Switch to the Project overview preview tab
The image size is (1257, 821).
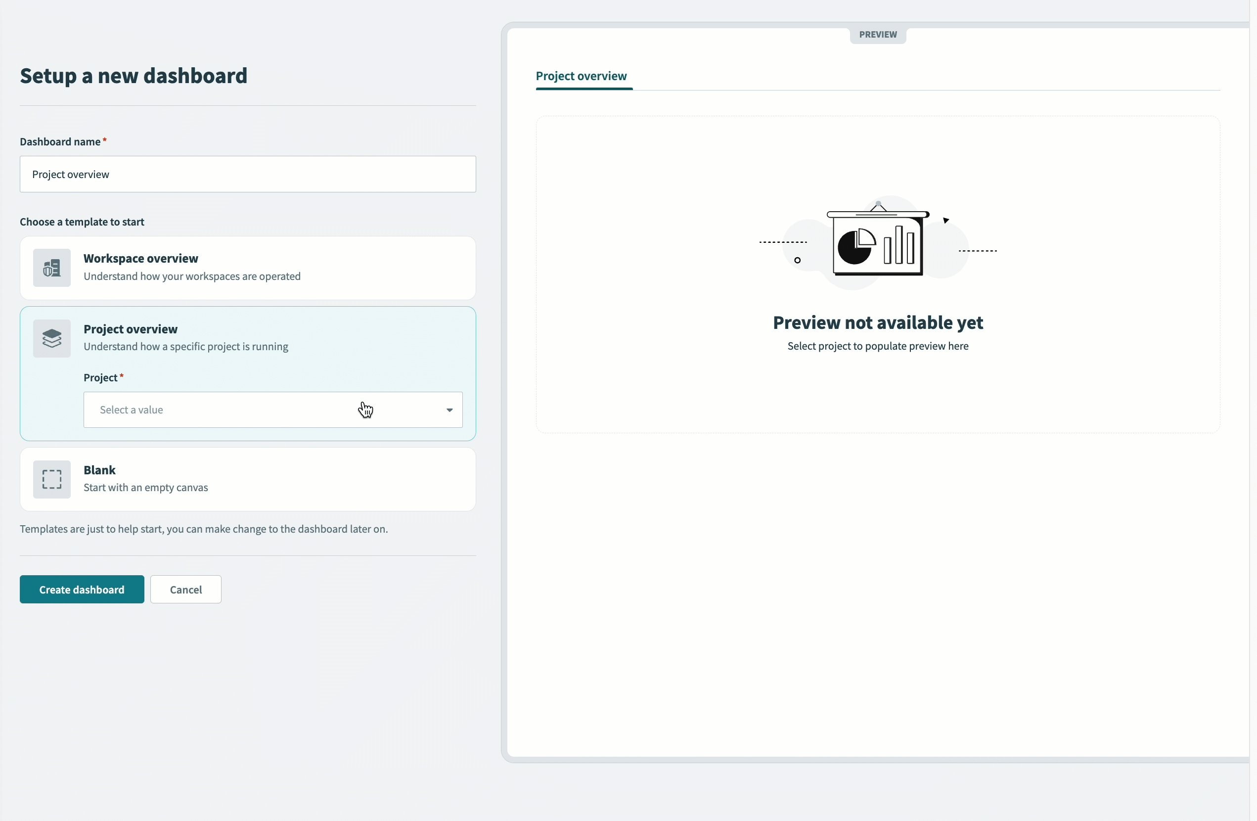click(581, 76)
